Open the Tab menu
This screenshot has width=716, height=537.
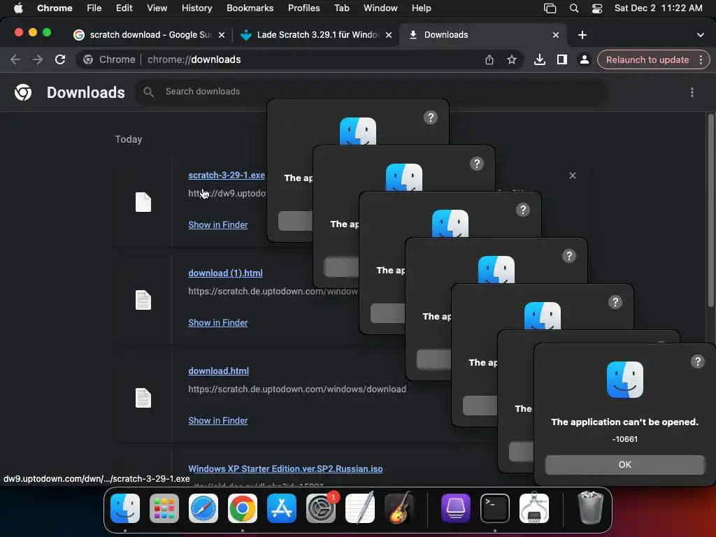pyautogui.click(x=341, y=8)
